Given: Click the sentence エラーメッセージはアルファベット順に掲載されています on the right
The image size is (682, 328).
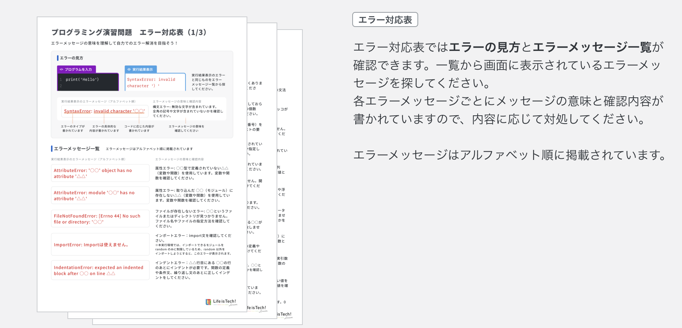Looking at the screenshot, I should pyautogui.click(x=510, y=155).
